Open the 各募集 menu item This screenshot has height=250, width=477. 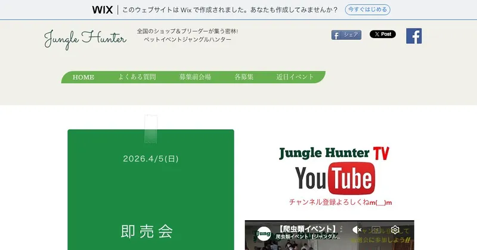coord(244,77)
